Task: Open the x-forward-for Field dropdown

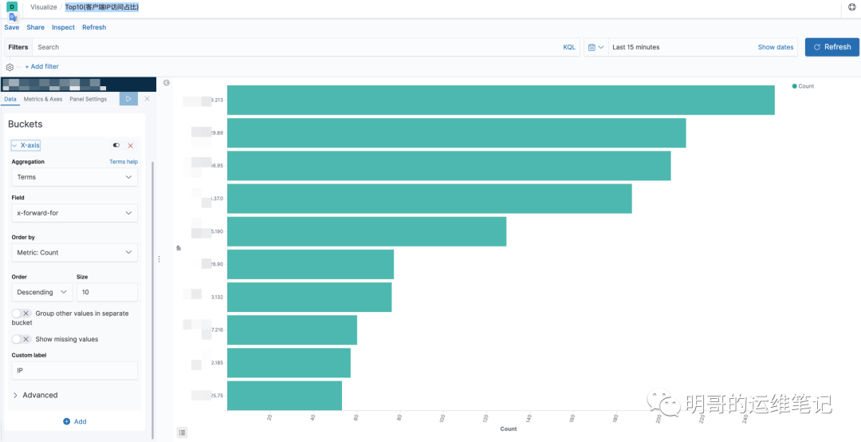Action: 74,213
